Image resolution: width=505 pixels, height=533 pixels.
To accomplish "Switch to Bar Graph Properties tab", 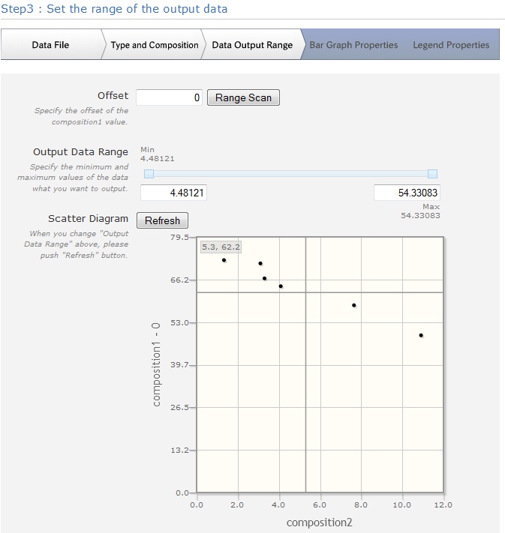I will pos(353,45).
